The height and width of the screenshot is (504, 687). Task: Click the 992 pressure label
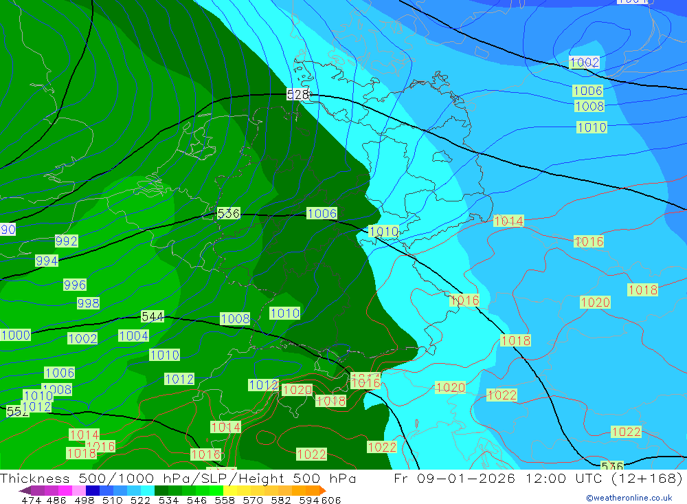coord(67,241)
